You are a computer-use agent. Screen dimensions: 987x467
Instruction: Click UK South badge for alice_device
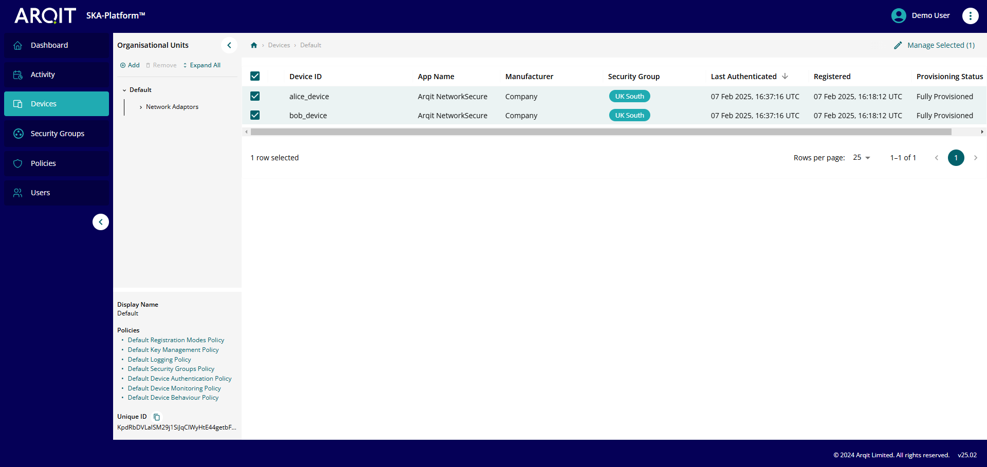point(630,96)
